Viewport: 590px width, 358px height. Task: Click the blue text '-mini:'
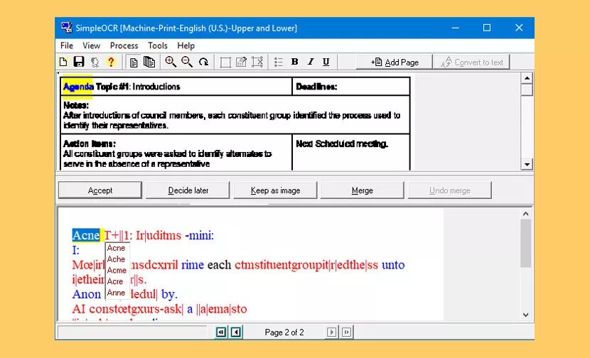click(200, 235)
